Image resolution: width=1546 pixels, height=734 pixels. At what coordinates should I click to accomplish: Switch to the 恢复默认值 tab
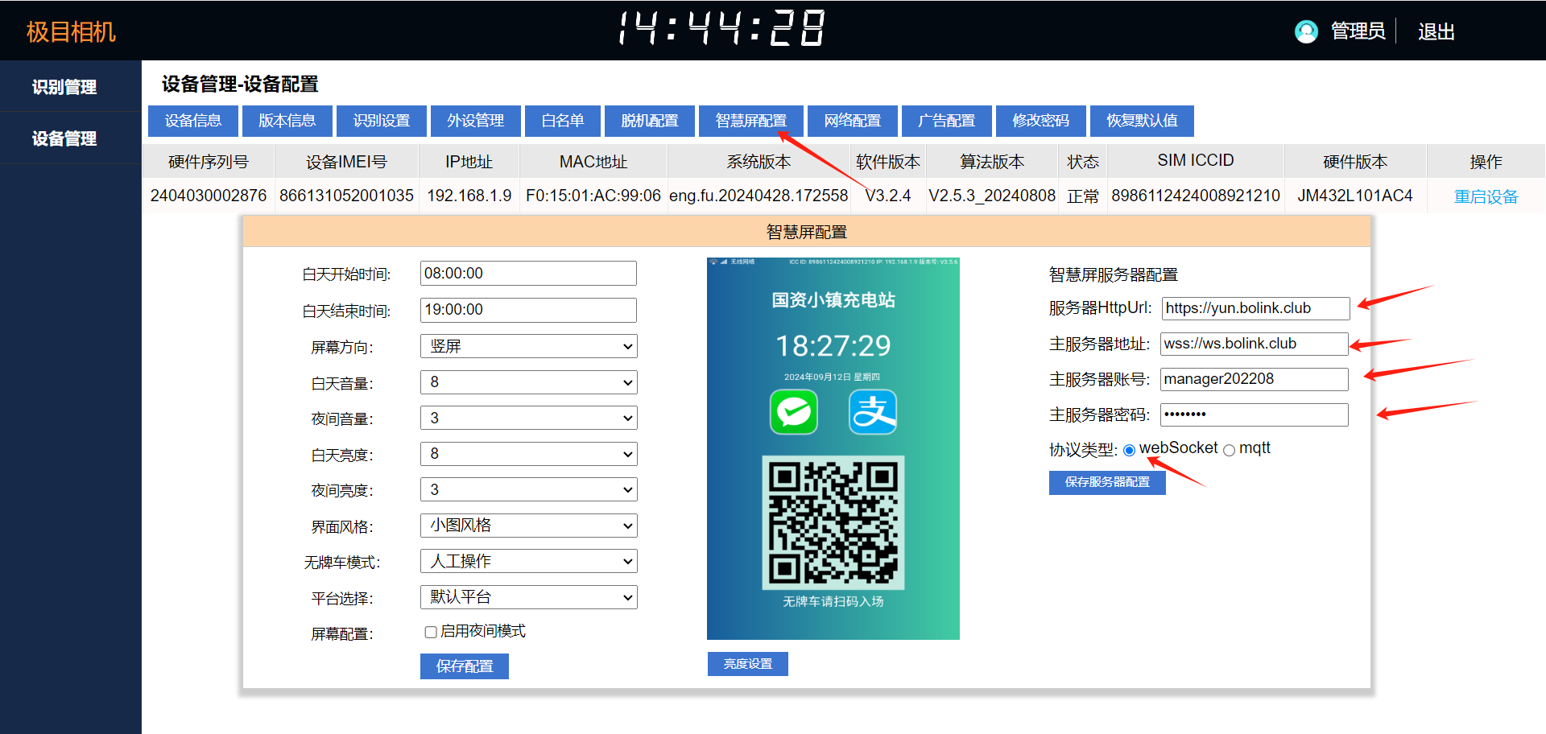(1142, 121)
